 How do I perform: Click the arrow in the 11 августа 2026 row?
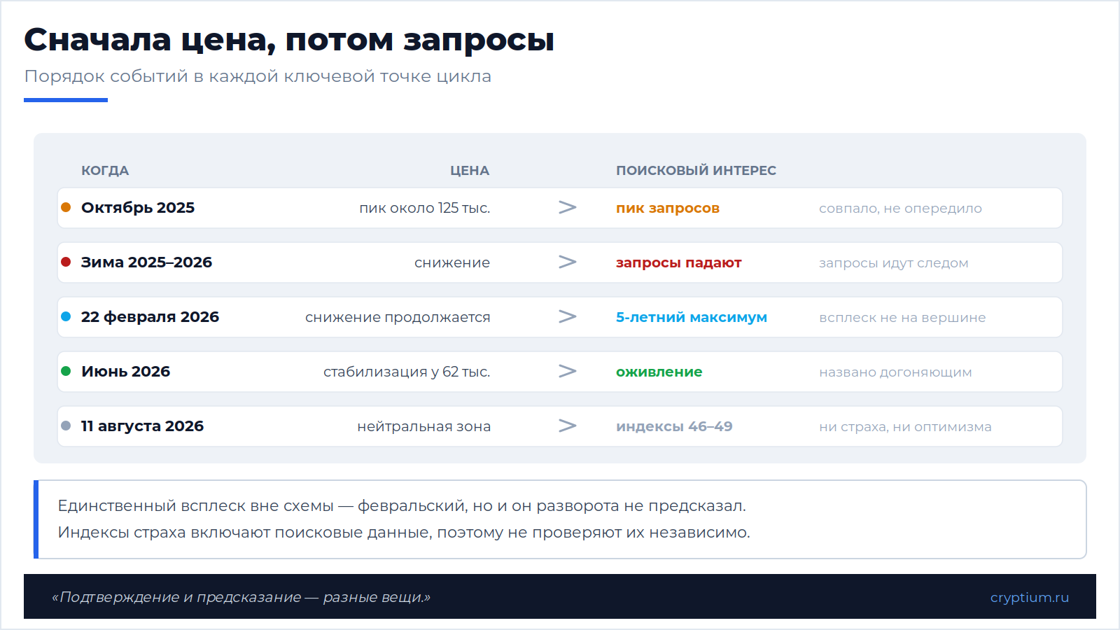[x=568, y=426]
